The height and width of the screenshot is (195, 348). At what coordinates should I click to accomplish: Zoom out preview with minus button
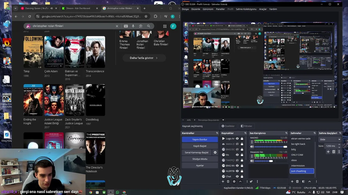click(x=183, y=120)
